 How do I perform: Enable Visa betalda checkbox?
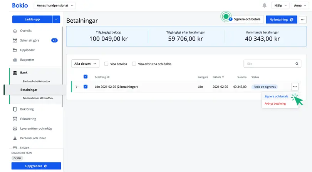(x=106, y=64)
